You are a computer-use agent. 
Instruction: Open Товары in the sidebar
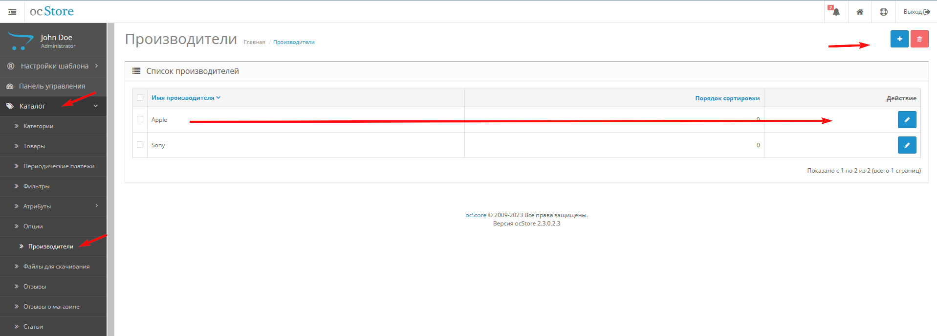coord(53,146)
